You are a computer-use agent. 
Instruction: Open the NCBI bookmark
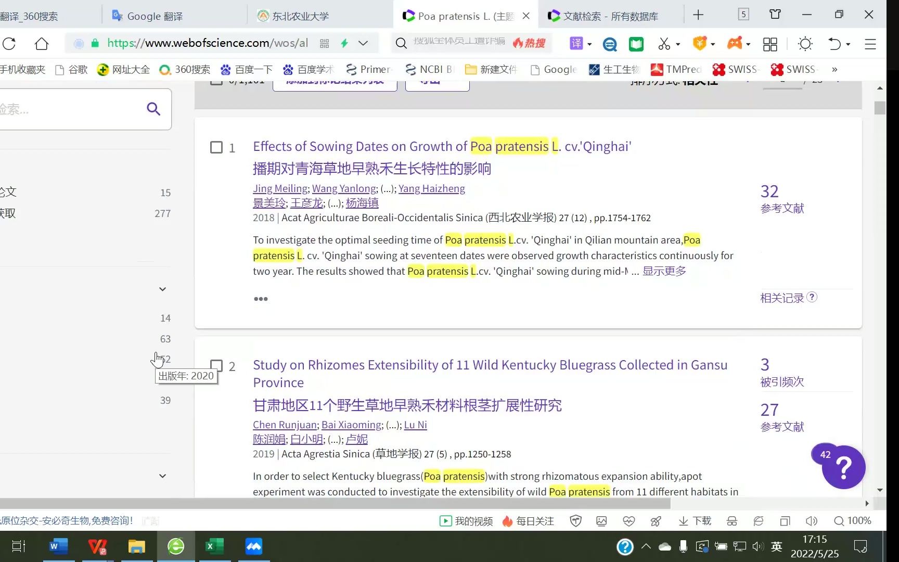pyautogui.click(x=429, y=69)
